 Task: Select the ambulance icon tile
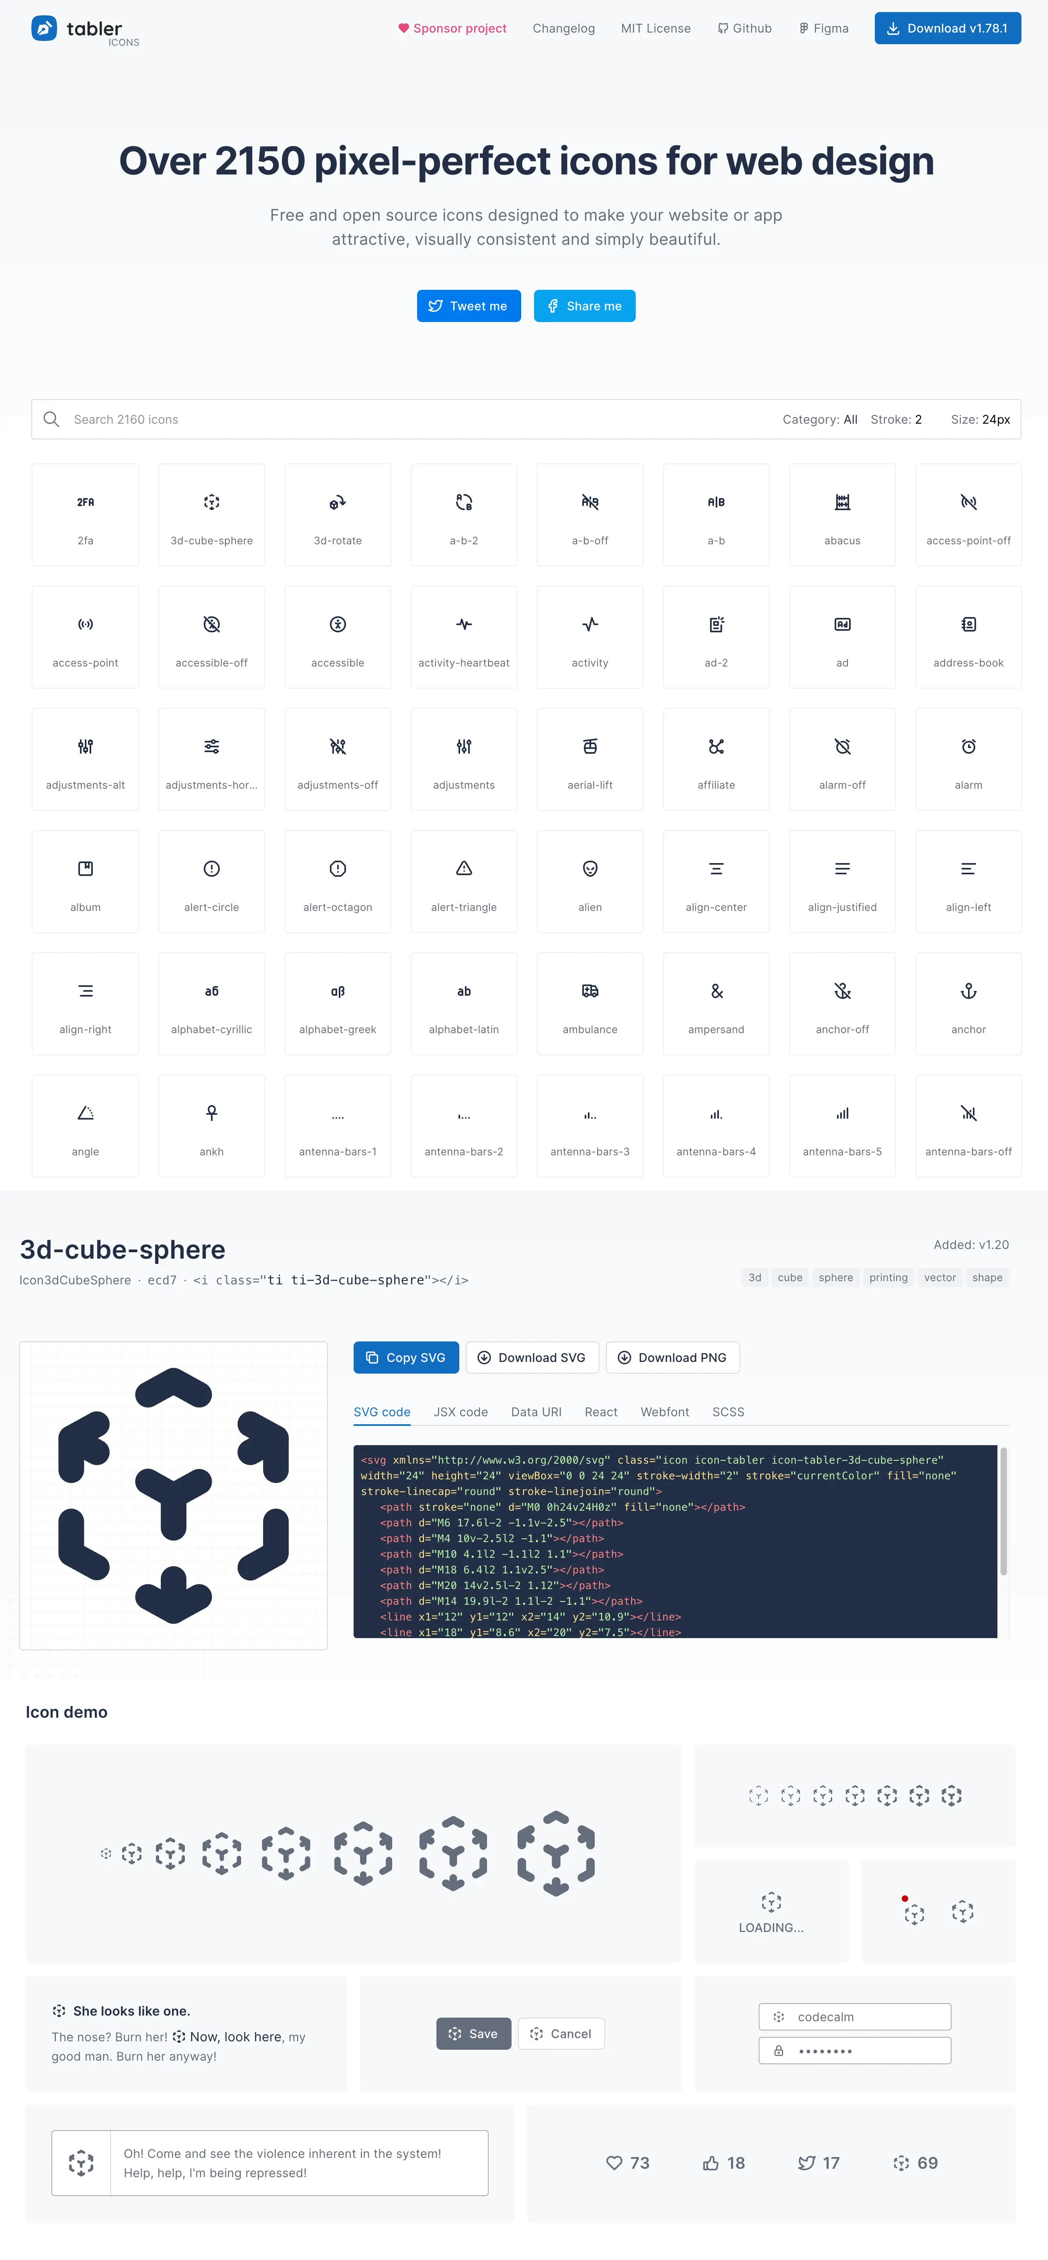[589, 1003]
